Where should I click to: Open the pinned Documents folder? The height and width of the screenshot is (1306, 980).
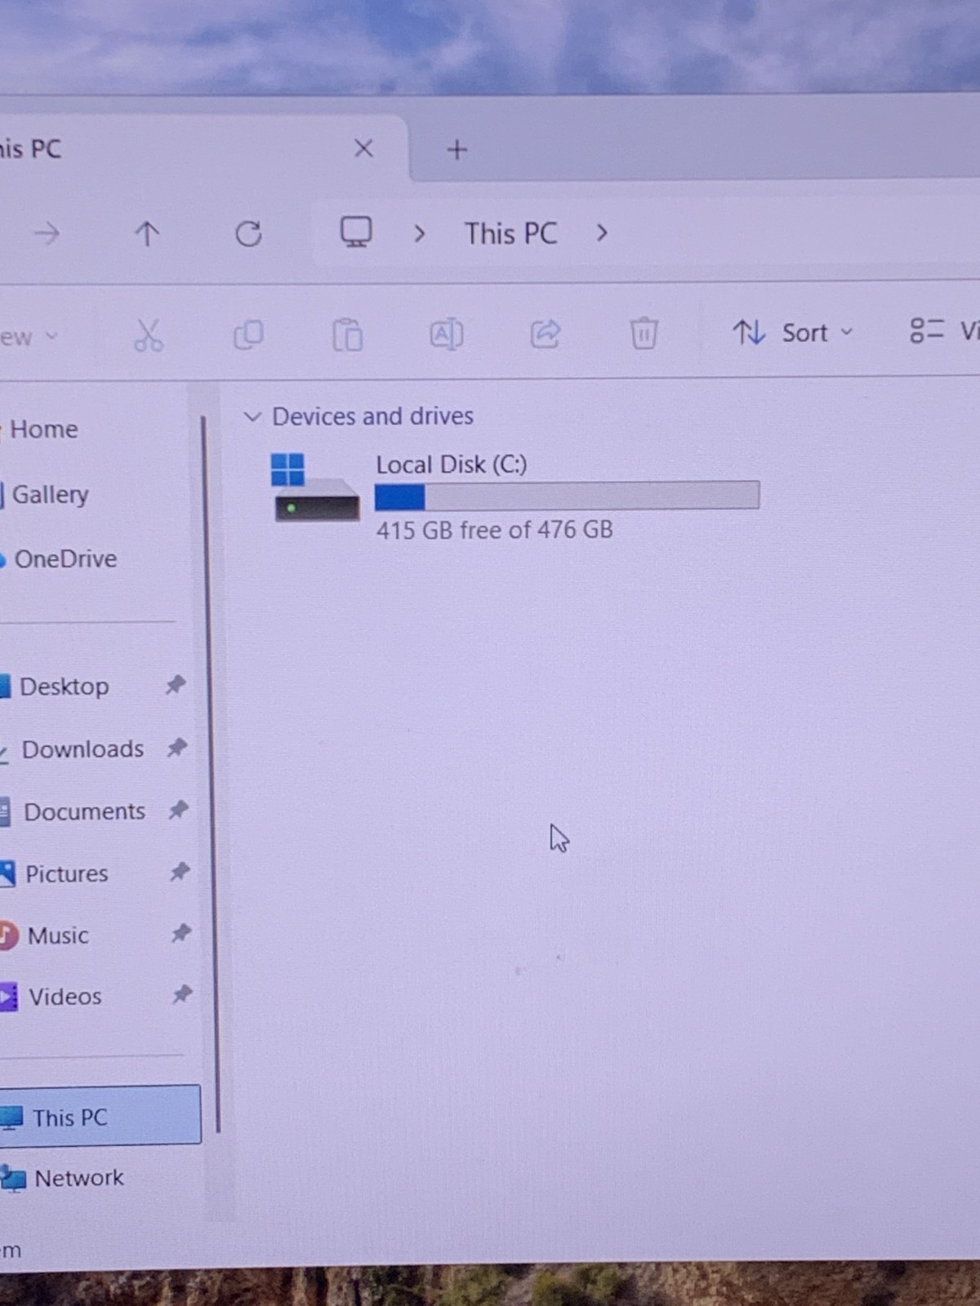click(84, 812)
